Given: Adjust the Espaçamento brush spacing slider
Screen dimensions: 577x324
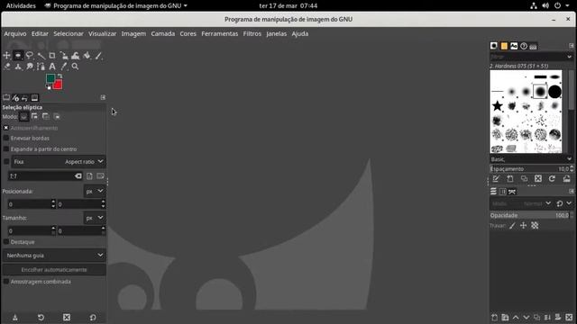Looking at the screenshot, I should 531,169.
